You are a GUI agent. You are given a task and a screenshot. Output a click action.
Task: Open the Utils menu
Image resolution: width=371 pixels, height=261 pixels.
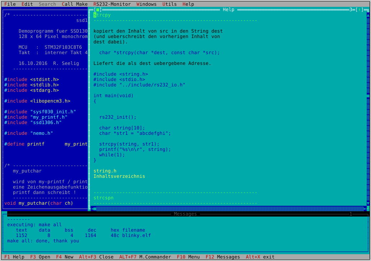(x=169, y=4)
